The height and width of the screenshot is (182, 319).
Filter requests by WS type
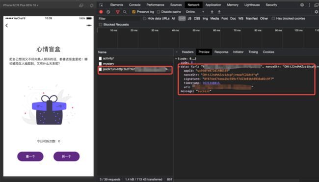click(x=240, y=19)
